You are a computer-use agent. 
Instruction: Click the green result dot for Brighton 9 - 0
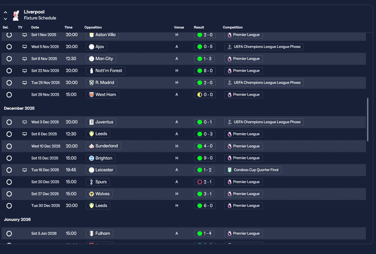200,158
